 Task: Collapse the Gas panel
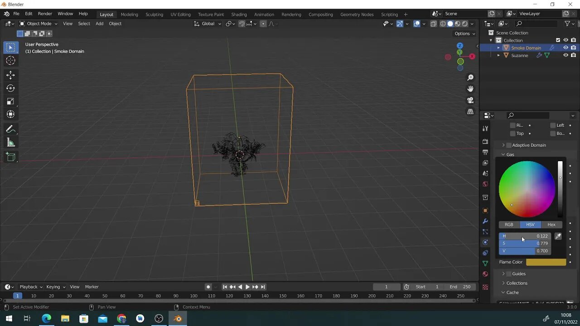tap(503, 155)
